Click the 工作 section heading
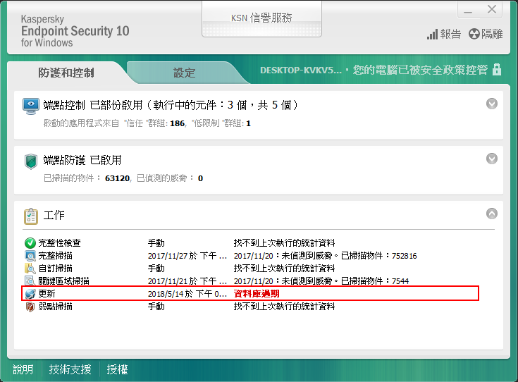518x382 pixels. pos(54,215)
